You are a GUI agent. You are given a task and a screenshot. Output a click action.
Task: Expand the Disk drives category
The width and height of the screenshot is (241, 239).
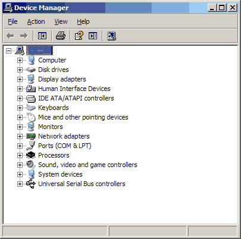pos(20,70)
